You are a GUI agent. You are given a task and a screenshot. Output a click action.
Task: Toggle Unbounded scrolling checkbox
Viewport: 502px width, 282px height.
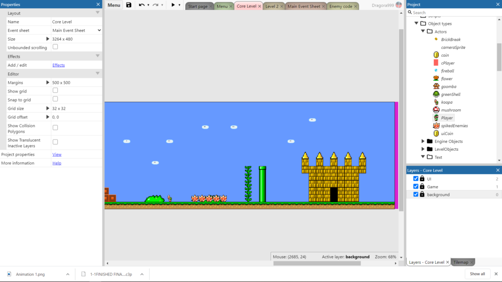[55, 47]
